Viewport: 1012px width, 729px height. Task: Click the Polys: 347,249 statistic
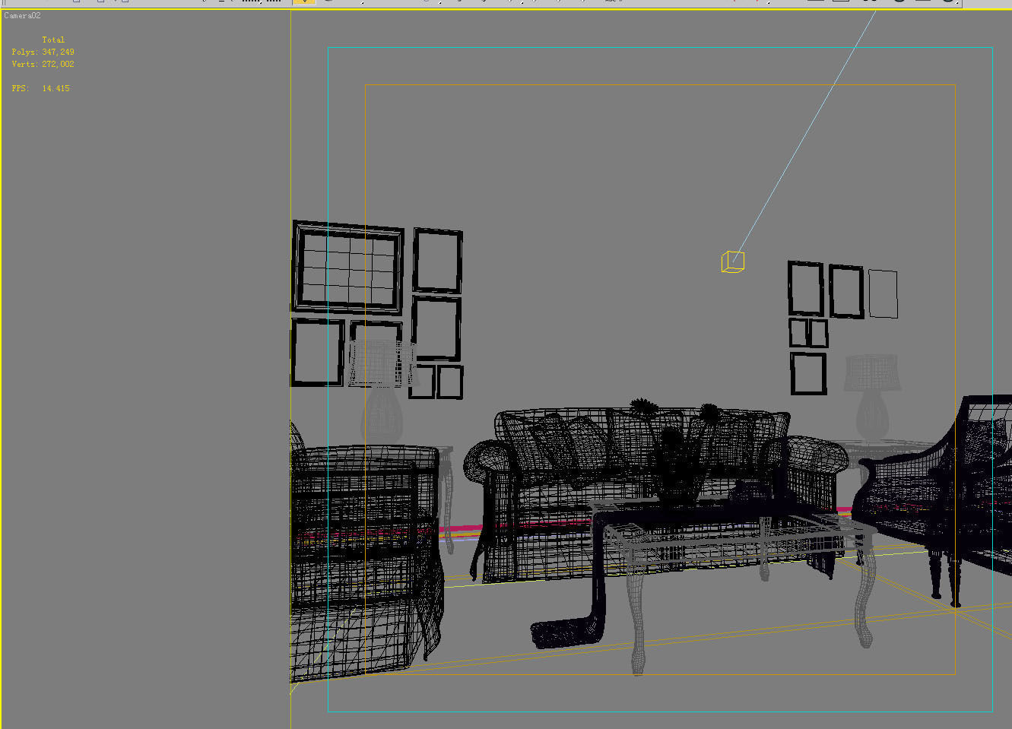pos(43,52)
